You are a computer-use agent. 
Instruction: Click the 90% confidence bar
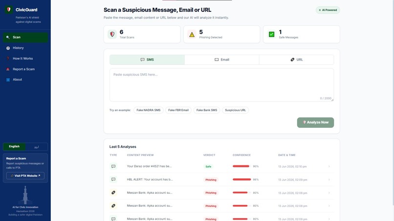(x=241, y=166)
